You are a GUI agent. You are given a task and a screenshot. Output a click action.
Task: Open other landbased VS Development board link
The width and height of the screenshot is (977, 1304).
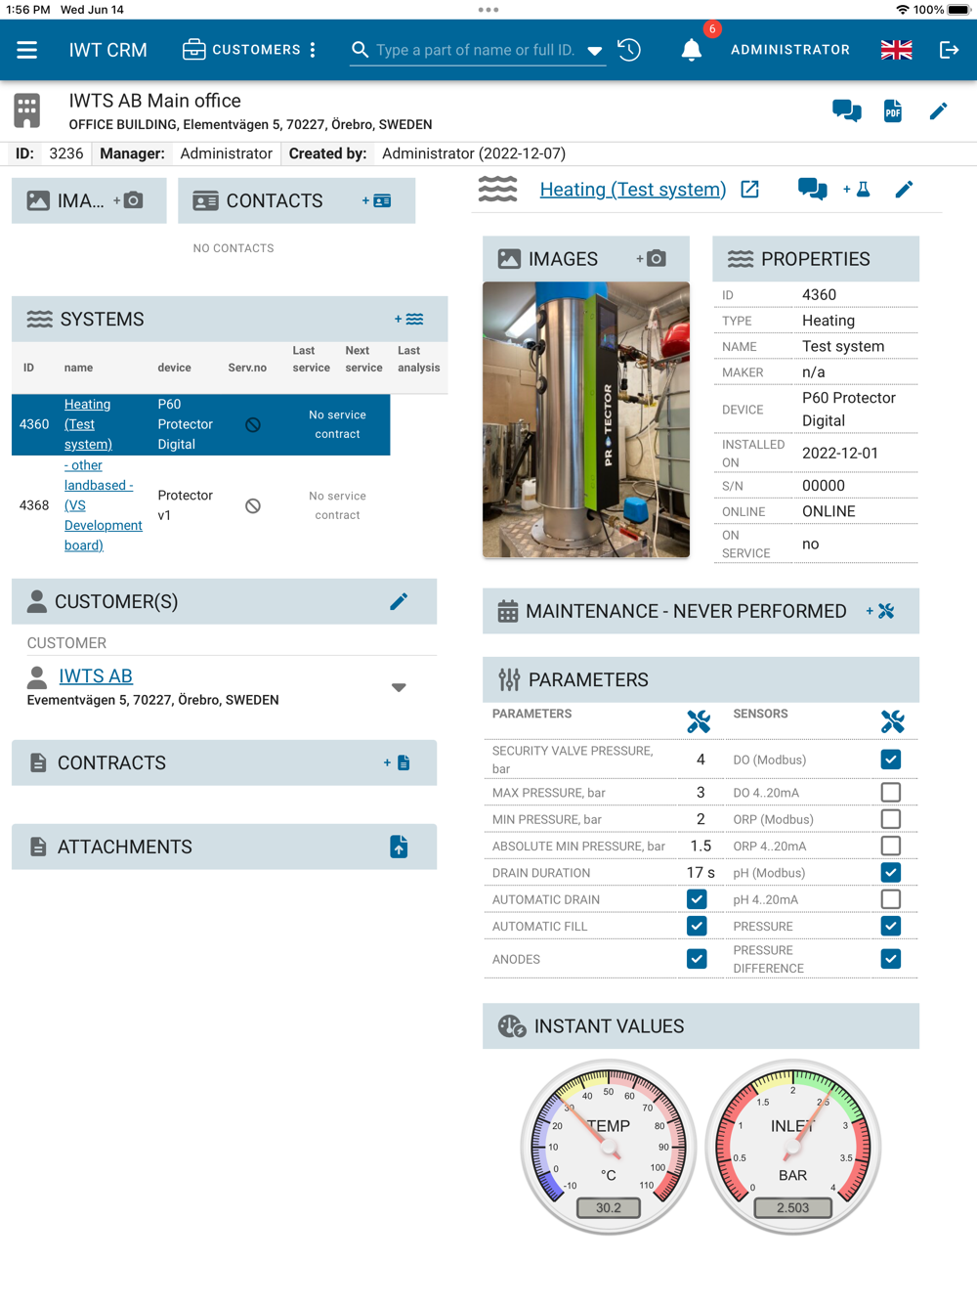[103, 505]
